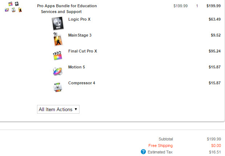Screen dimensions: 225x156
Task: Click the quantity value 1
Action: [x=197, y=6]
